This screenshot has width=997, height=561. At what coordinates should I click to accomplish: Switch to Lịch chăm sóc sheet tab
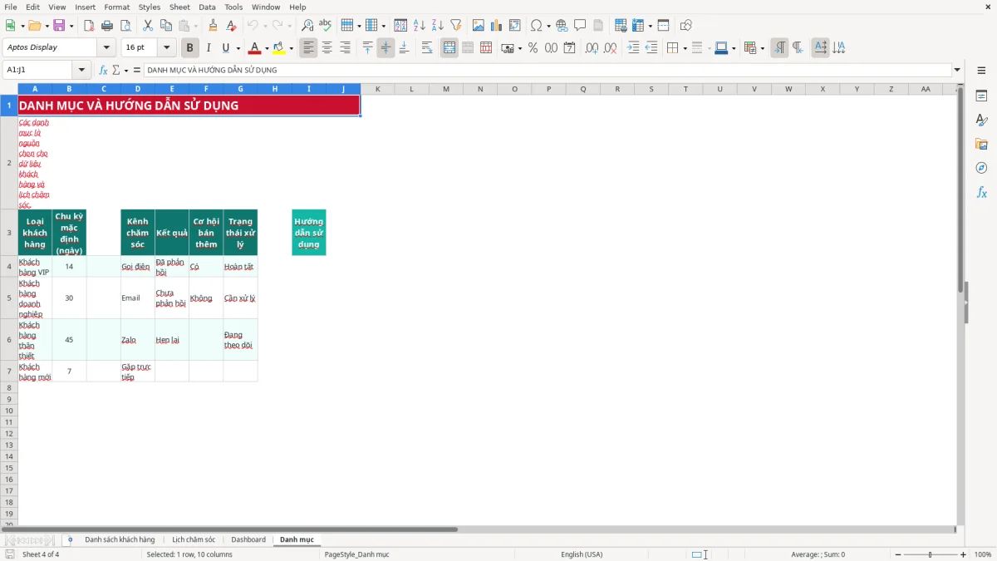tap(194, 539)
